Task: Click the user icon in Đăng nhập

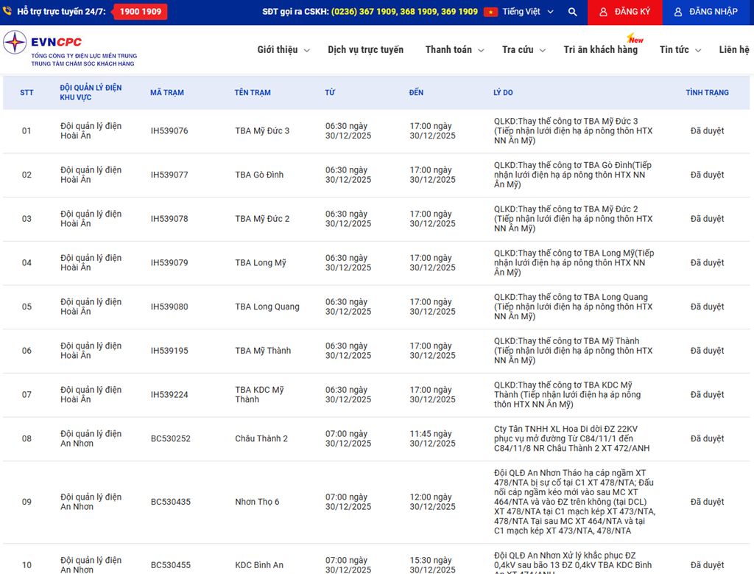Action: click(x=678, y=12)
